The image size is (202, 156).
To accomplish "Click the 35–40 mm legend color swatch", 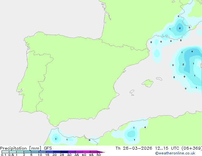I will (79, 152).
